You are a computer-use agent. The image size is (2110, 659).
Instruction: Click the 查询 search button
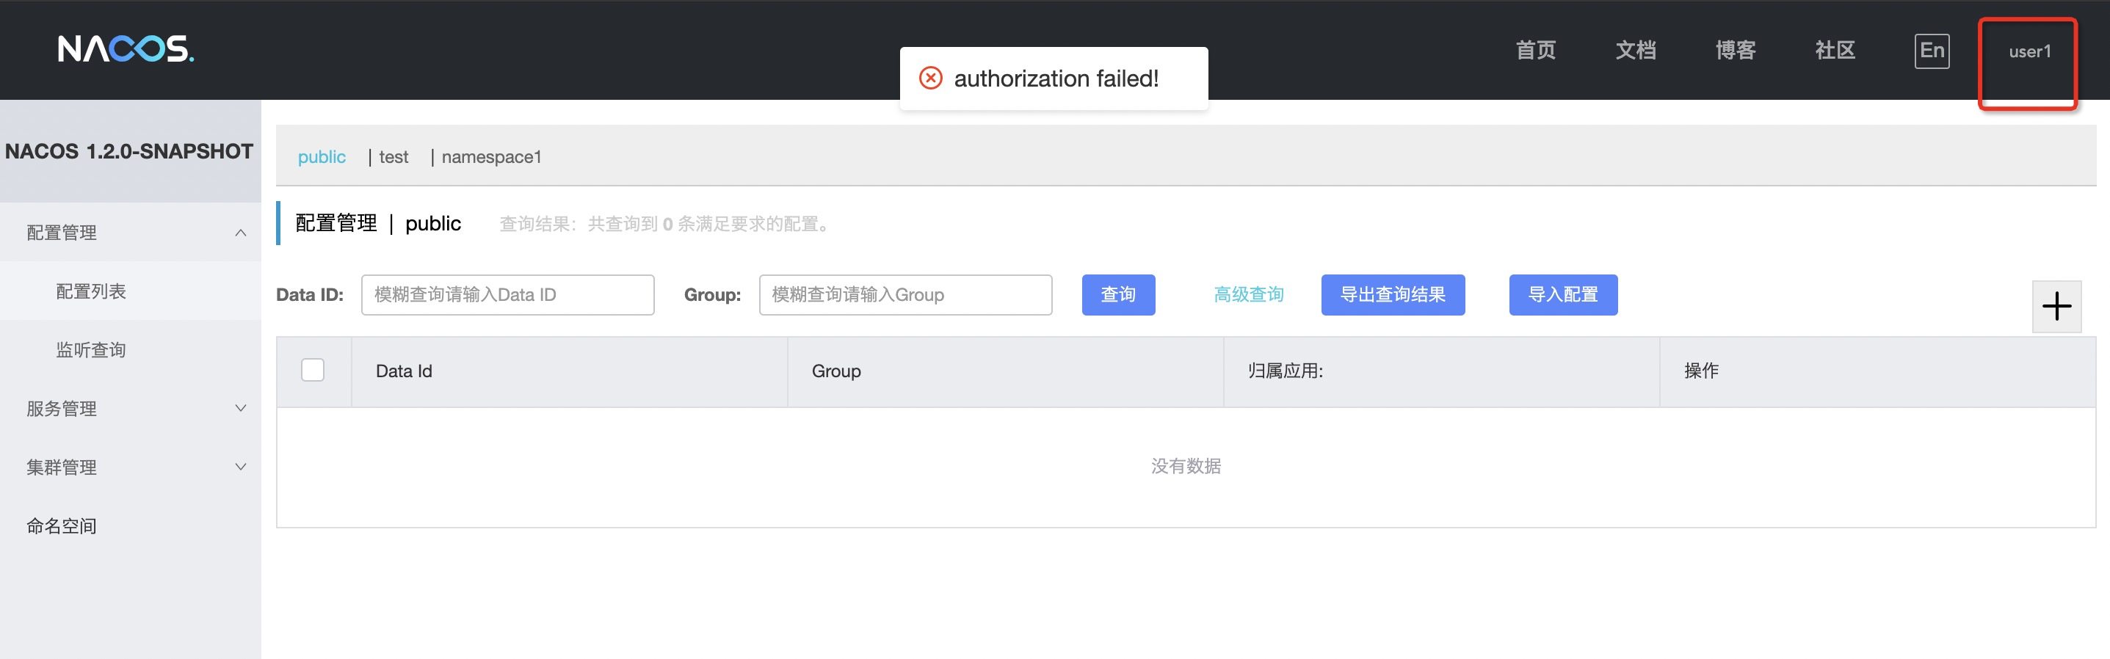pyautogui.click(x=1118, y=295)
